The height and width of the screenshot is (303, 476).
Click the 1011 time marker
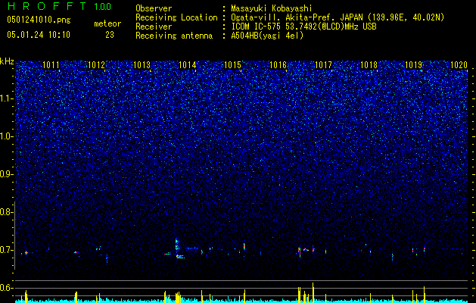click(51, 64)
